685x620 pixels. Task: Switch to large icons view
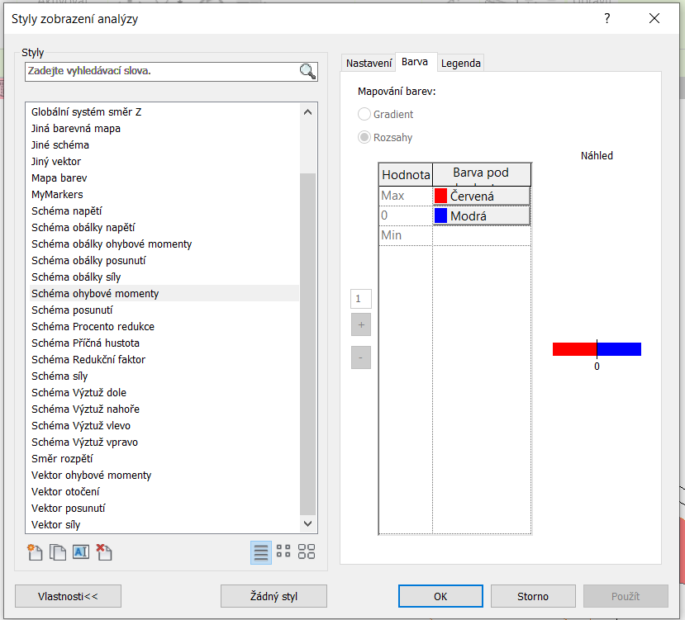[x=307, y=553]
